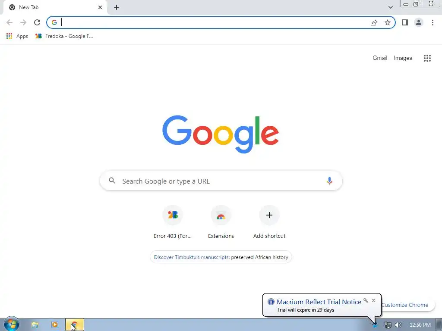This screenshot has width=442, height=331.
Task: Click the Chrome taskbar button
Action: [75, 325]
